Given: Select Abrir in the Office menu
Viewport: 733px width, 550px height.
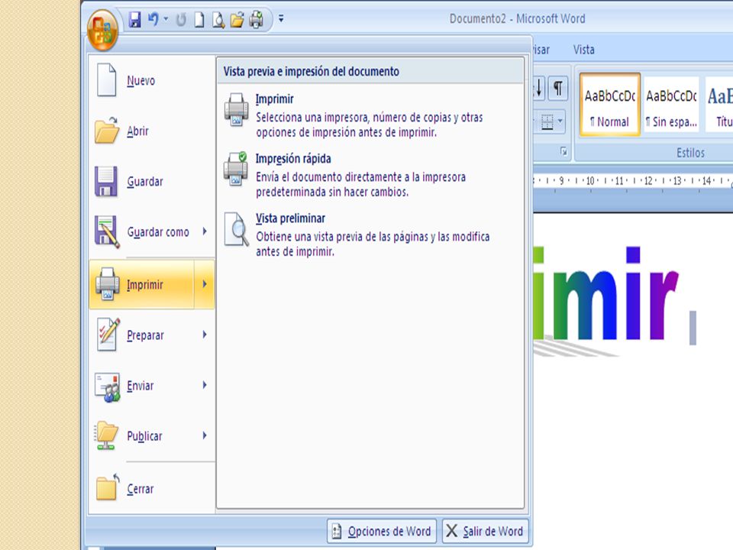Looking at the screenshot, I should [152, 131].
